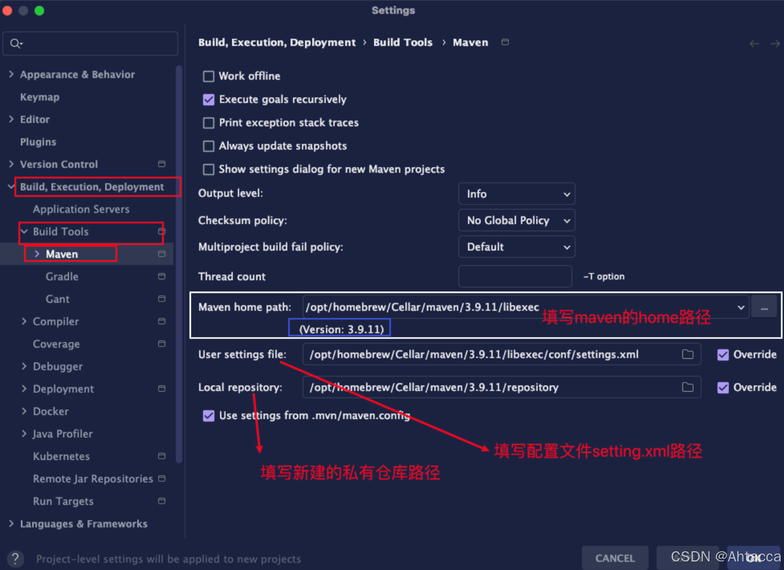Open Java Profiler settings item
Screen dimensions: 784x570
click(62, 434)
